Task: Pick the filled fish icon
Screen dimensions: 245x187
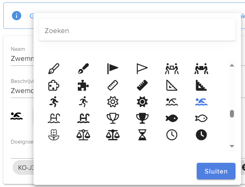Action: click(172, 118)
